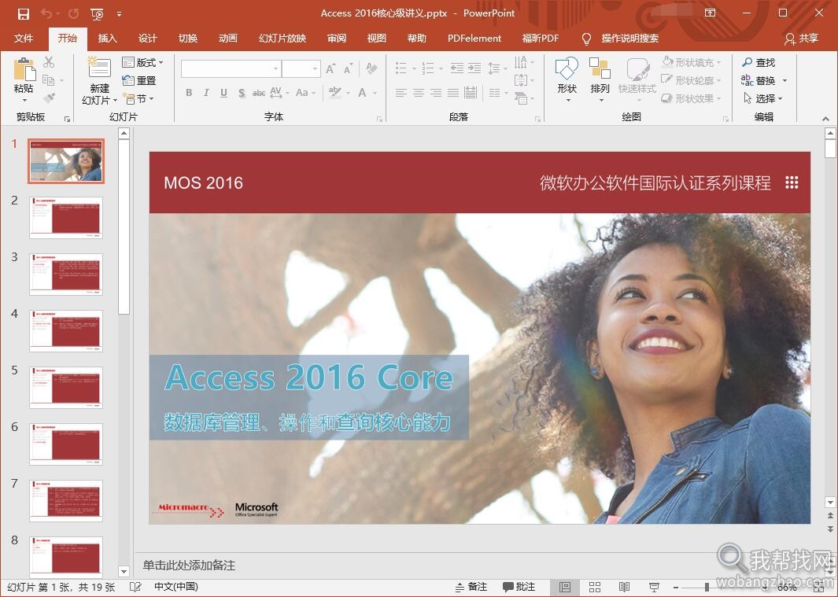The width and height of the screenshot is (838, 597).
Task: Click the 共享 share button
Action: point(802,39)
